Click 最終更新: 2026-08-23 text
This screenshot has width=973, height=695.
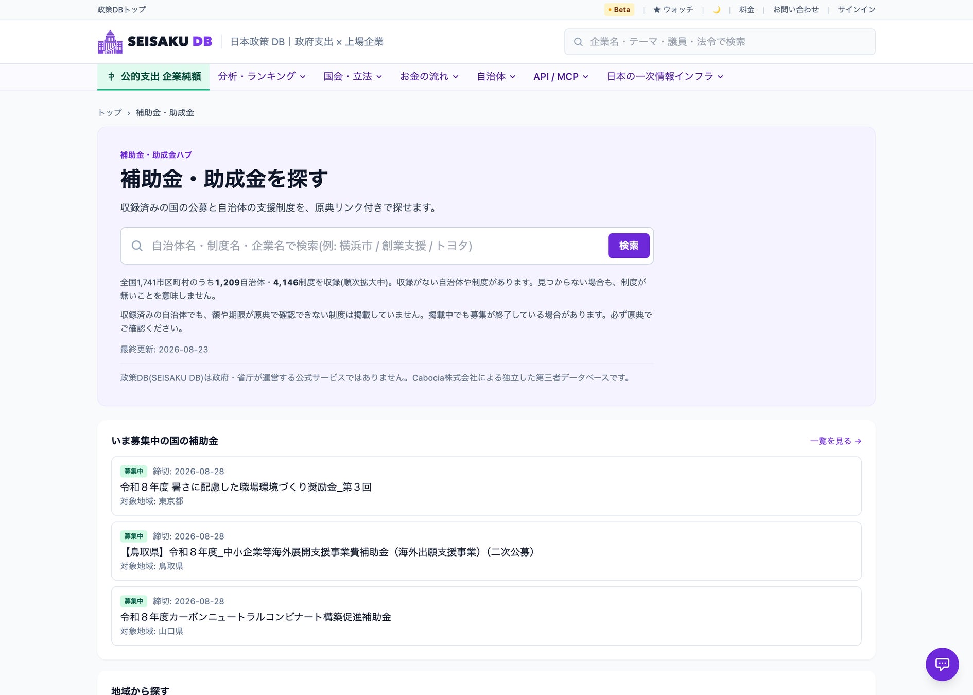click(x=164, y=349)
